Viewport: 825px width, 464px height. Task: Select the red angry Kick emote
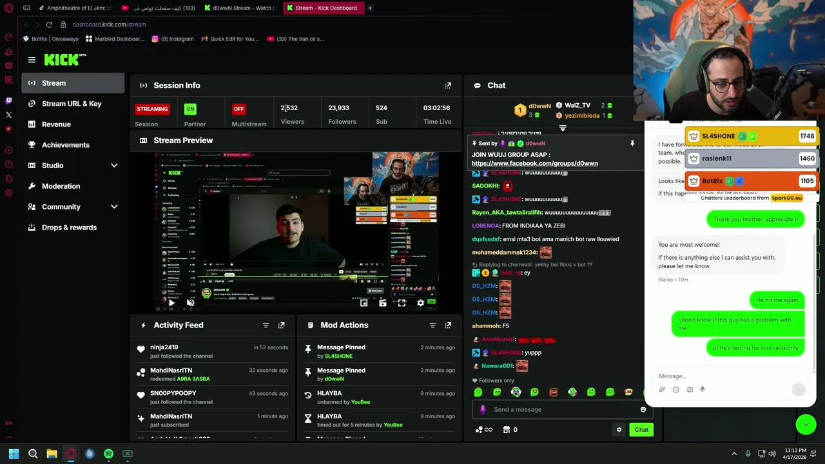point(554,392)
